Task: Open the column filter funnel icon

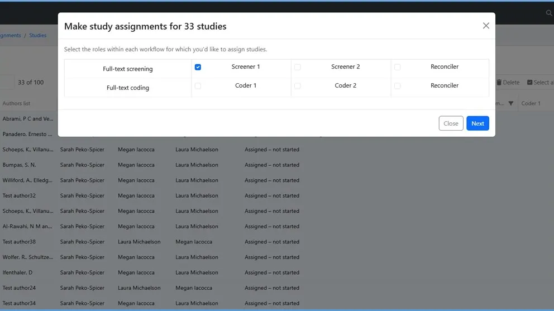Action: click(x=510, y=103)
